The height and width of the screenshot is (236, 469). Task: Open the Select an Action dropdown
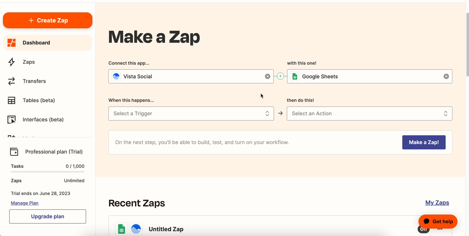tap(370, 113)
